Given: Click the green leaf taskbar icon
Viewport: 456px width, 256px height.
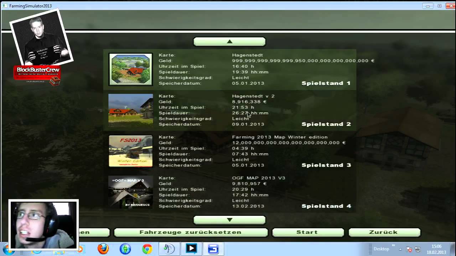Looking at the screenshot, I should [169, 249].
